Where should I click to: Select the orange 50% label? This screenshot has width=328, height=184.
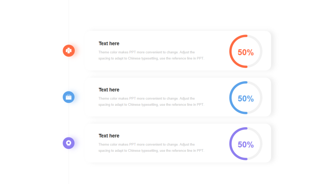pyautogui.click(x=245, y=52)
